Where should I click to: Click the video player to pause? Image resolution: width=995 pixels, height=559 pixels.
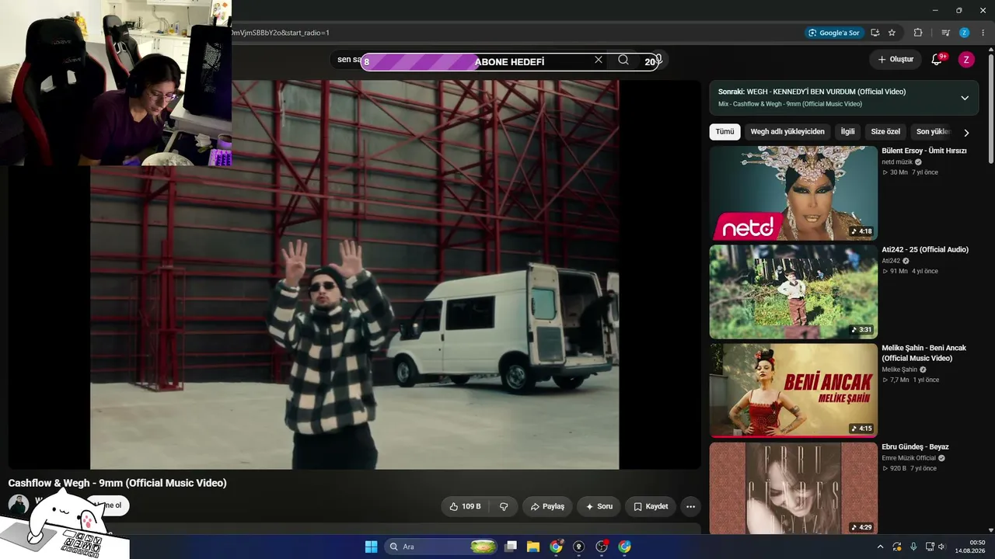(354, 275)
